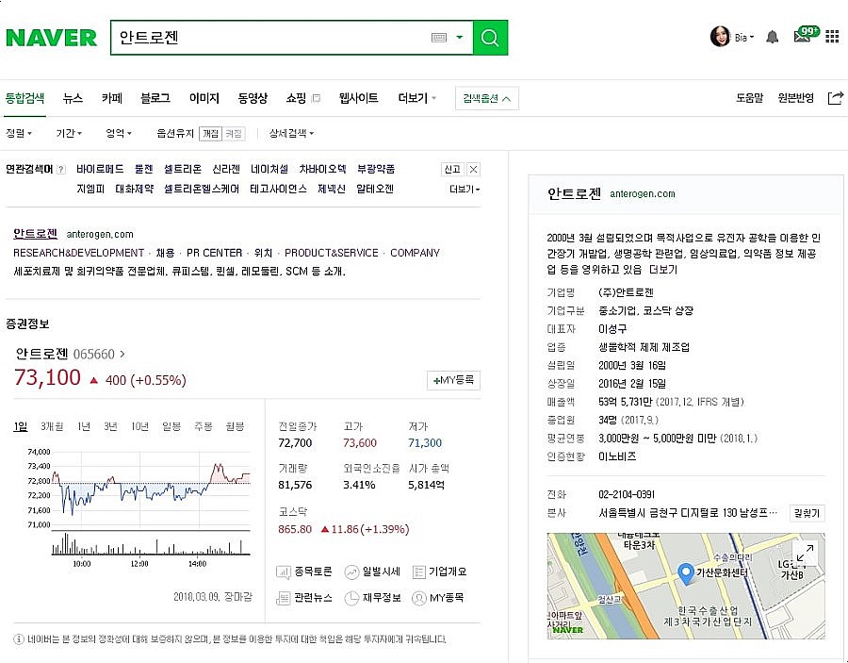Viewport: 848px width, 663px height.
Task: Click the green search magnifier button
Action: click(490, 38)
